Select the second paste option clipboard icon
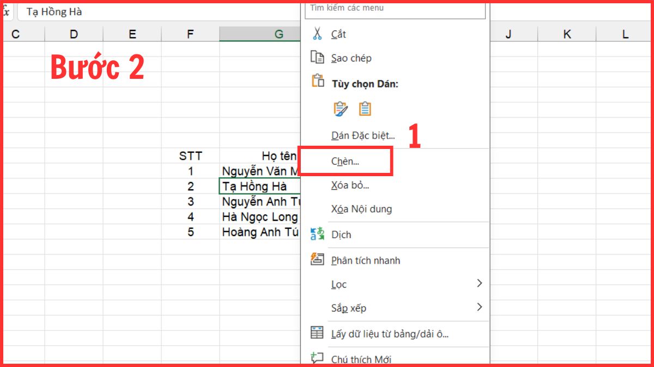The width and height of the screenshot is (654, 367). click(364, 108)
